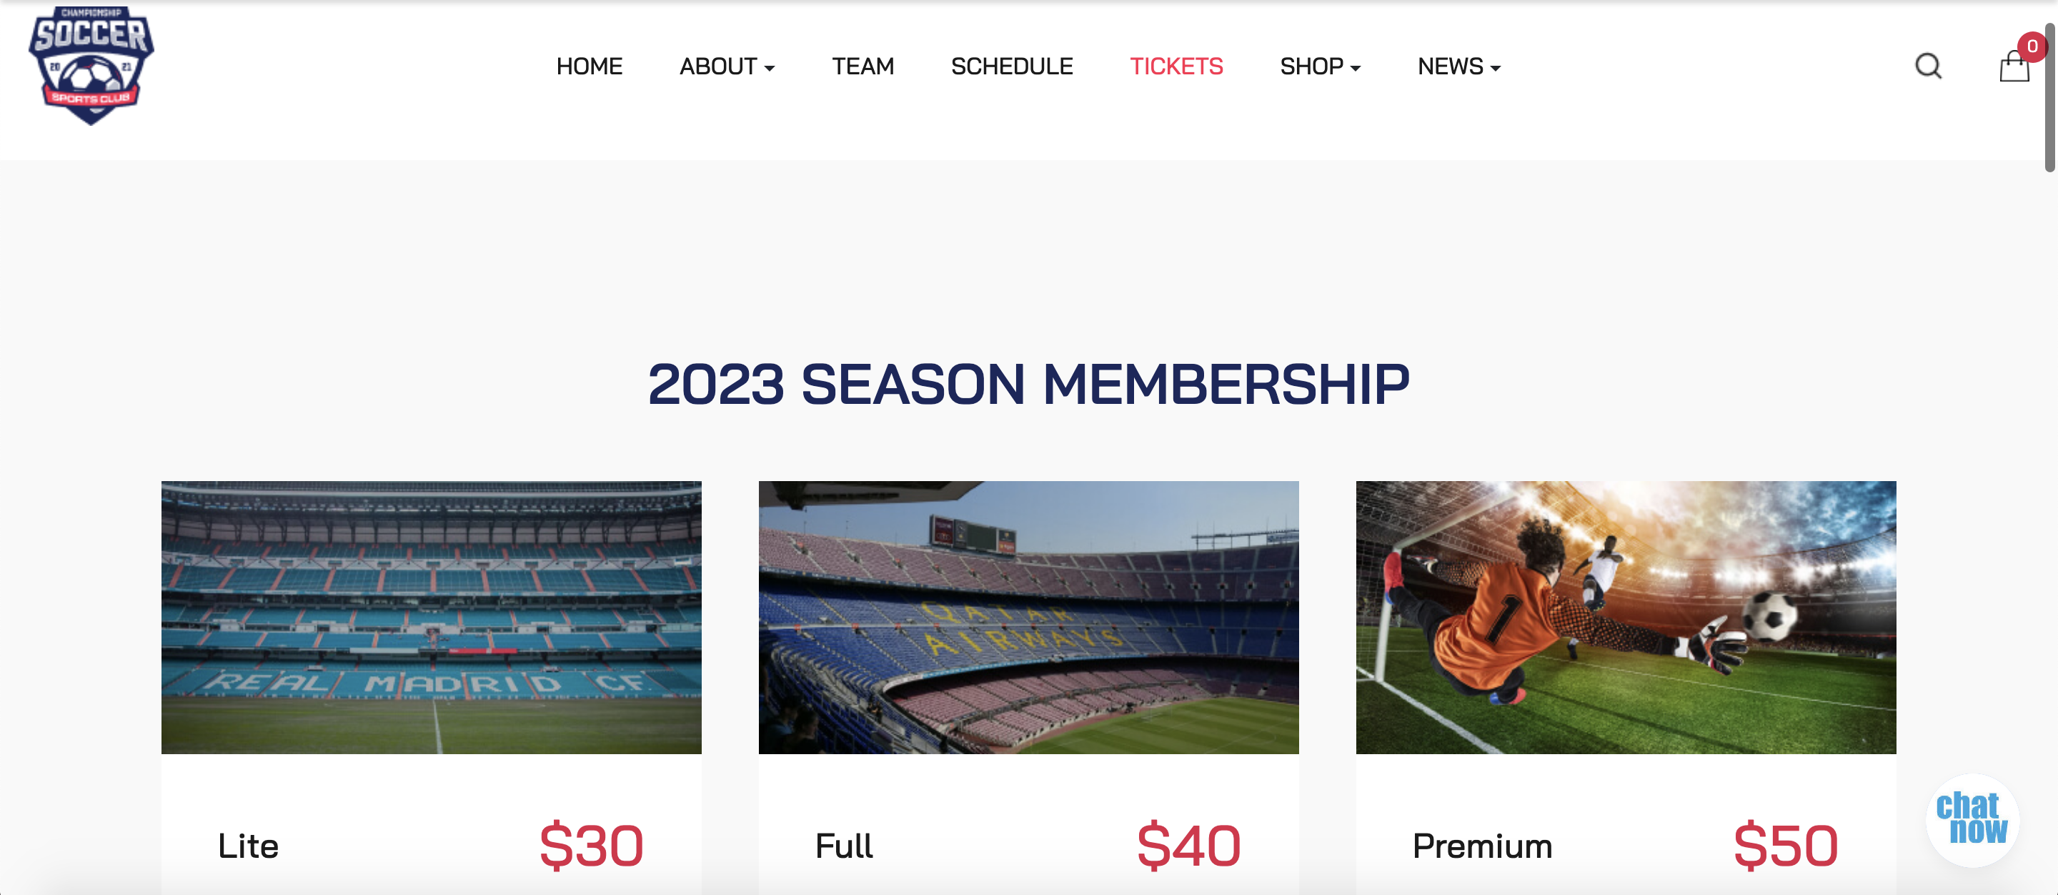Screen dimensions: 2058x895
Task: Select the Premium membership title
Action: (x=1482, y=846)
